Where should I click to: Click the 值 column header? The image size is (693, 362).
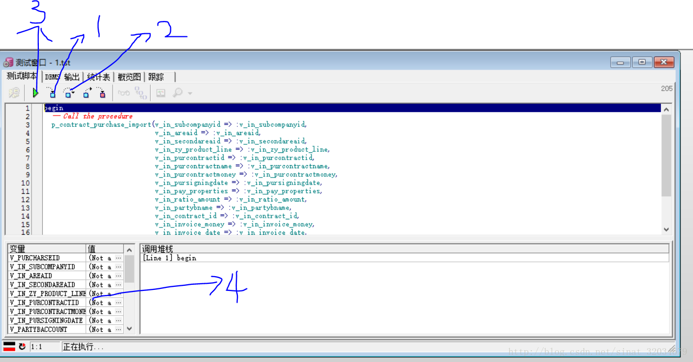tap(105, 249)
